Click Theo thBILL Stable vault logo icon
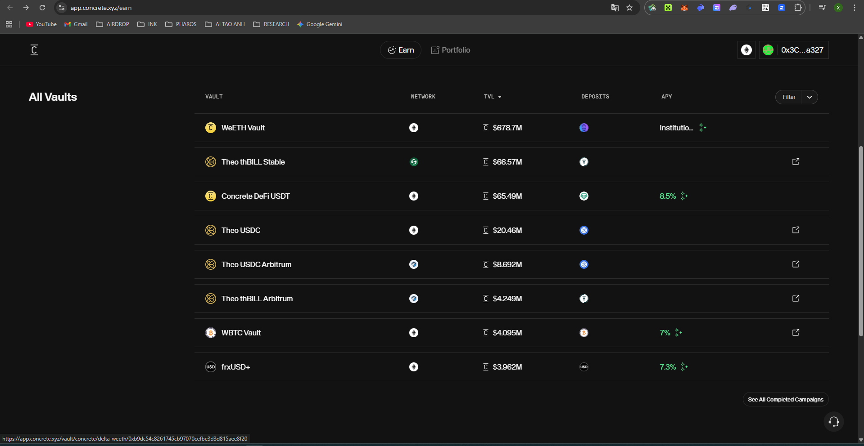This screenshot has height=446, width=864. pos(211,162)
